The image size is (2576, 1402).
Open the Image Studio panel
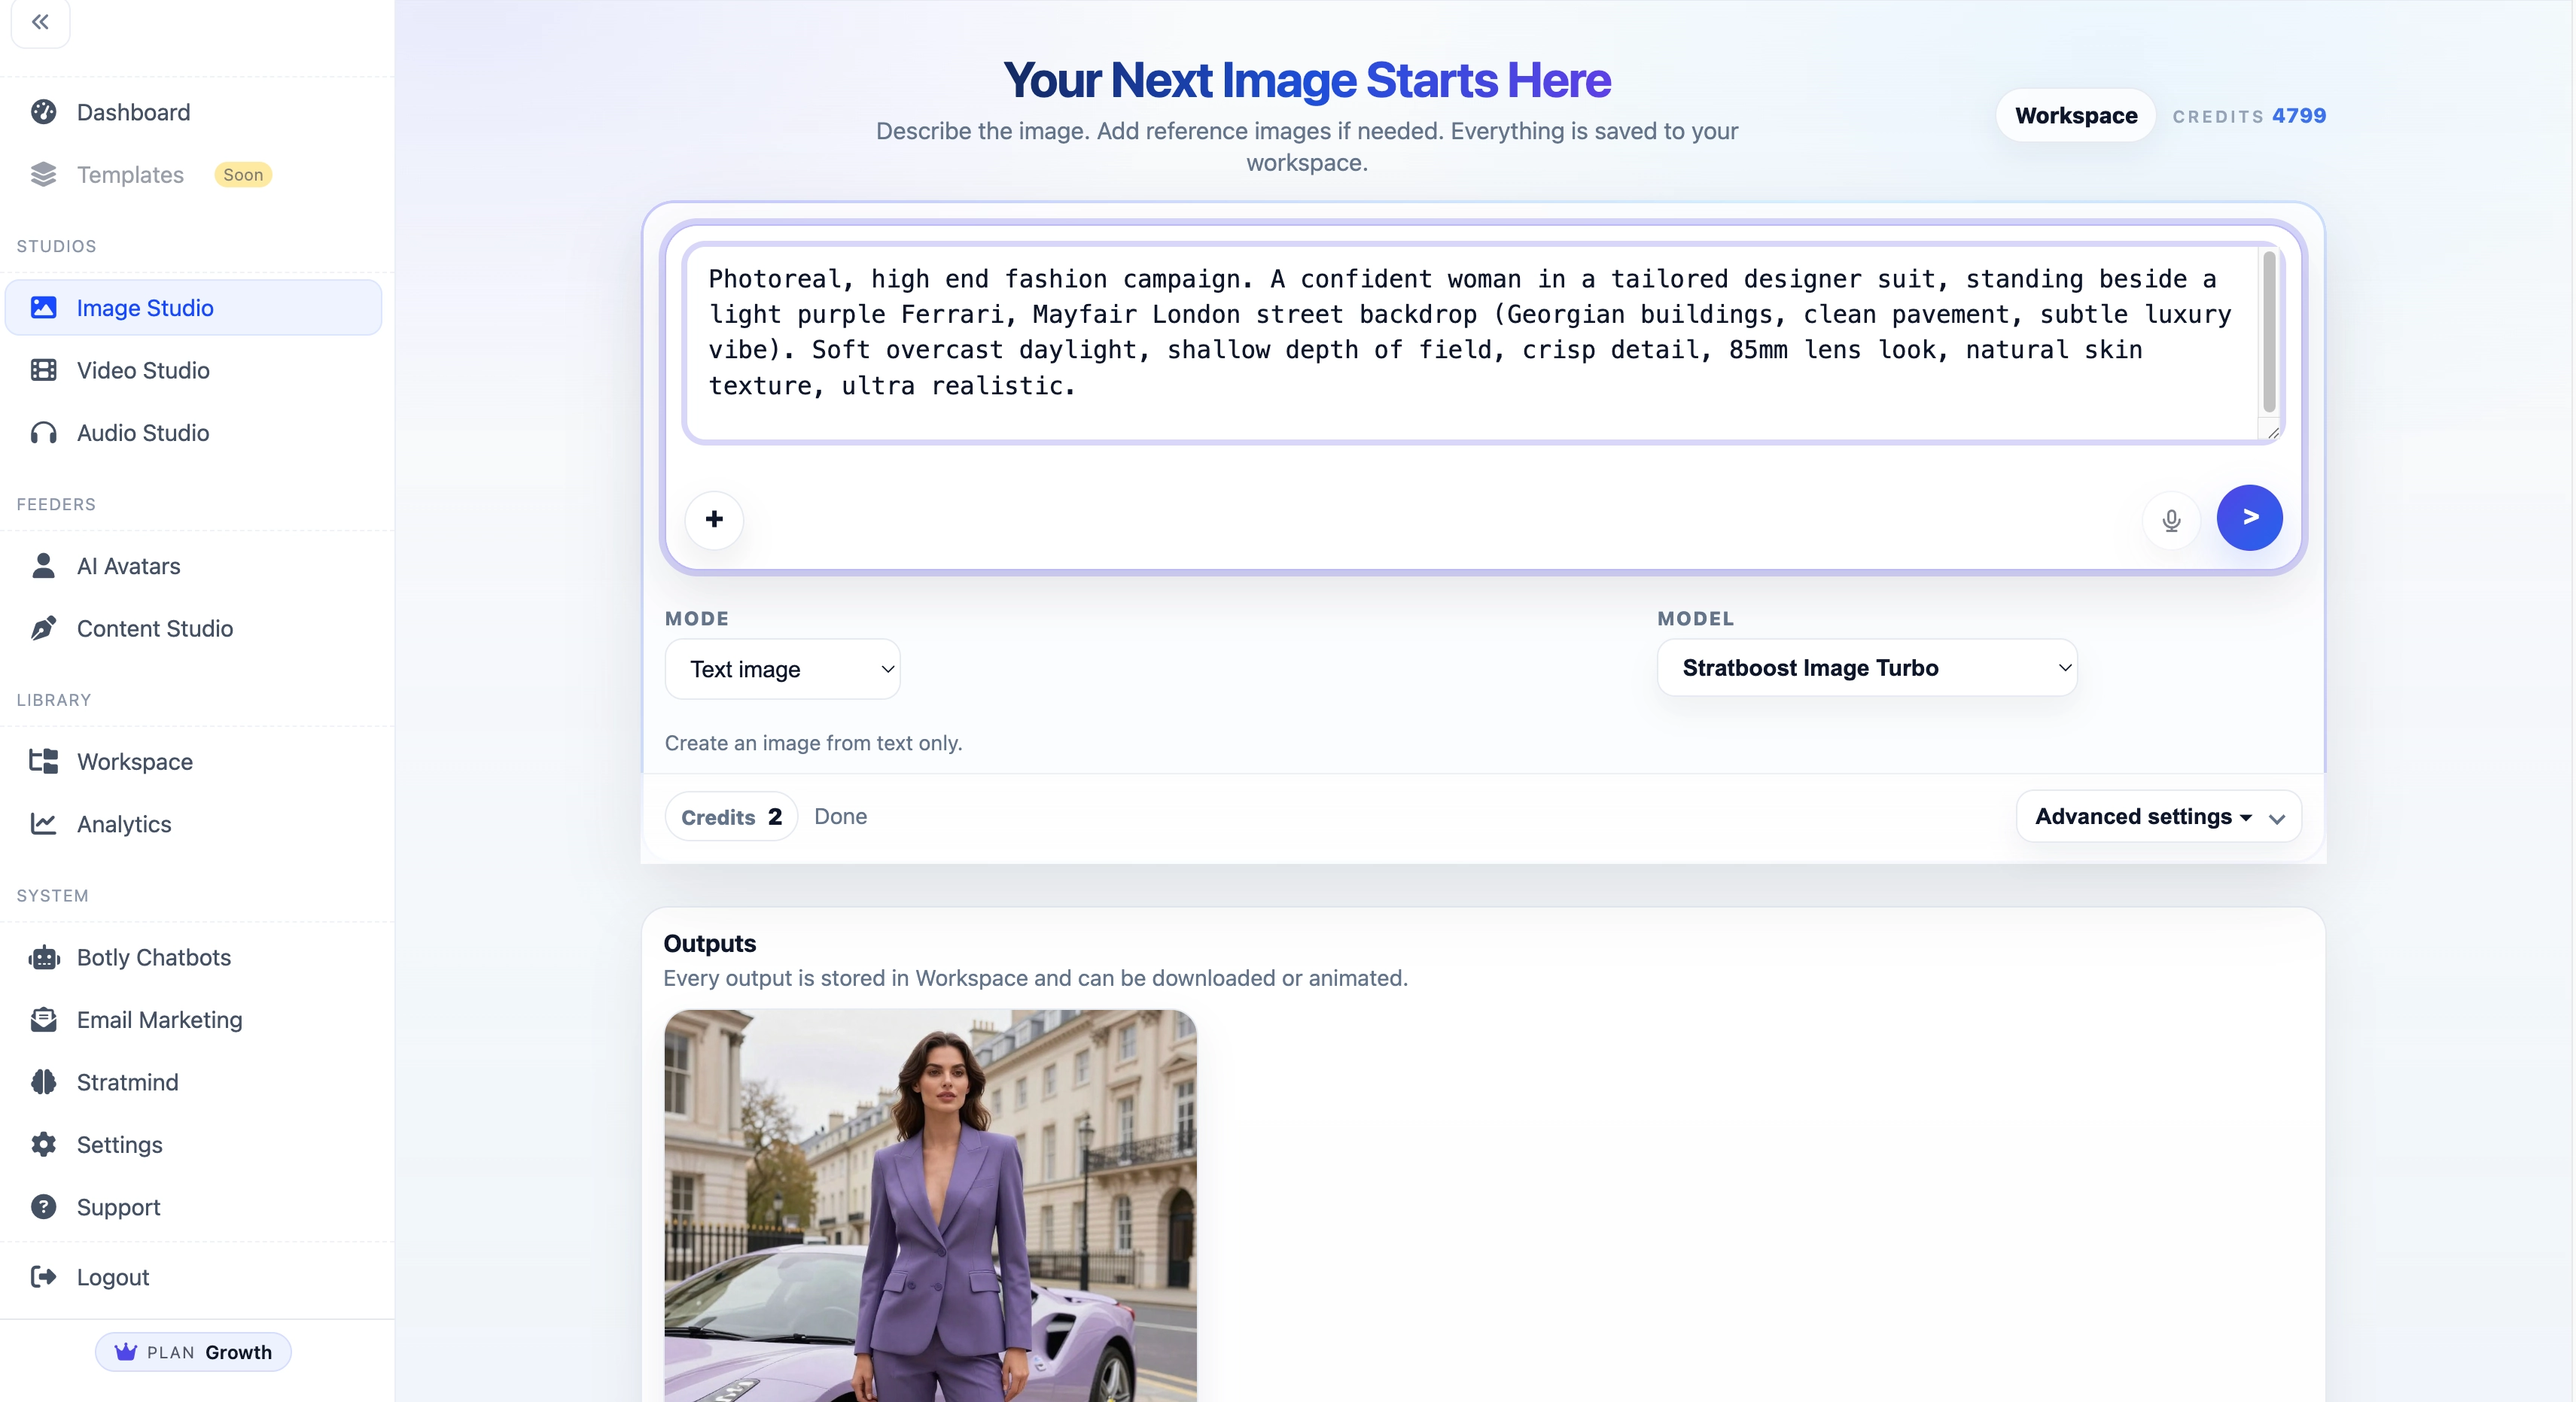[145, 307]
